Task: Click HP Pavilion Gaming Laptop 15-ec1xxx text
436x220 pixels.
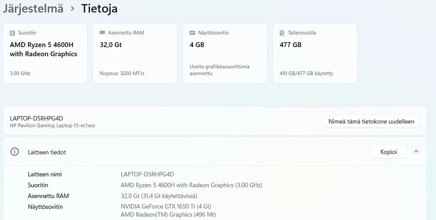Action: pyautogui.click(x=52, y=125)
